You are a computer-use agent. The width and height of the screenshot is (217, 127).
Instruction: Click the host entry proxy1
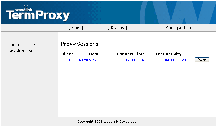(x=95, y=60)
